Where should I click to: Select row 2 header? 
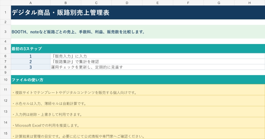coord(5,22)
